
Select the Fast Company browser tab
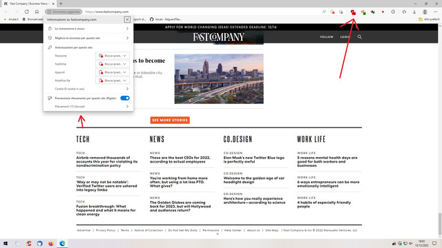(29, 3)
